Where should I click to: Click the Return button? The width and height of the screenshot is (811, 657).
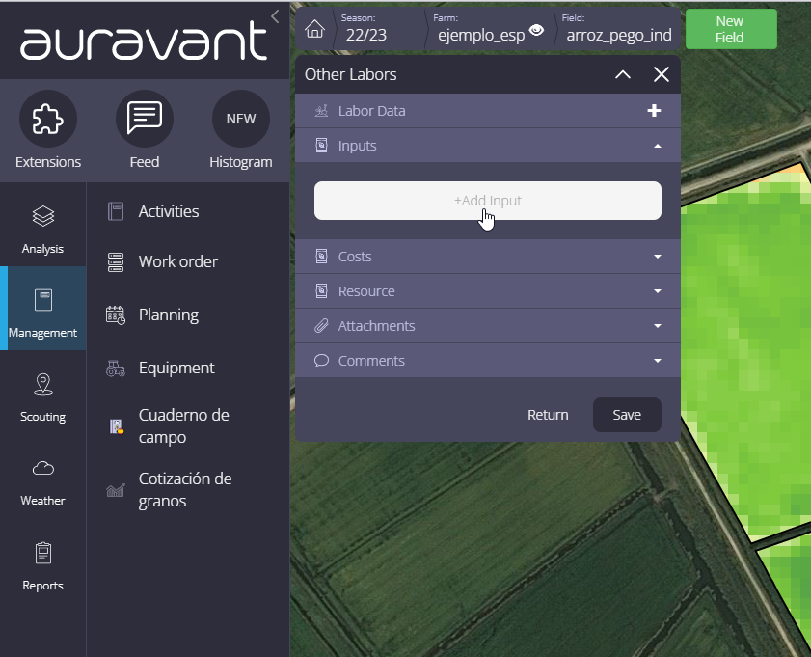pos(548,415)
